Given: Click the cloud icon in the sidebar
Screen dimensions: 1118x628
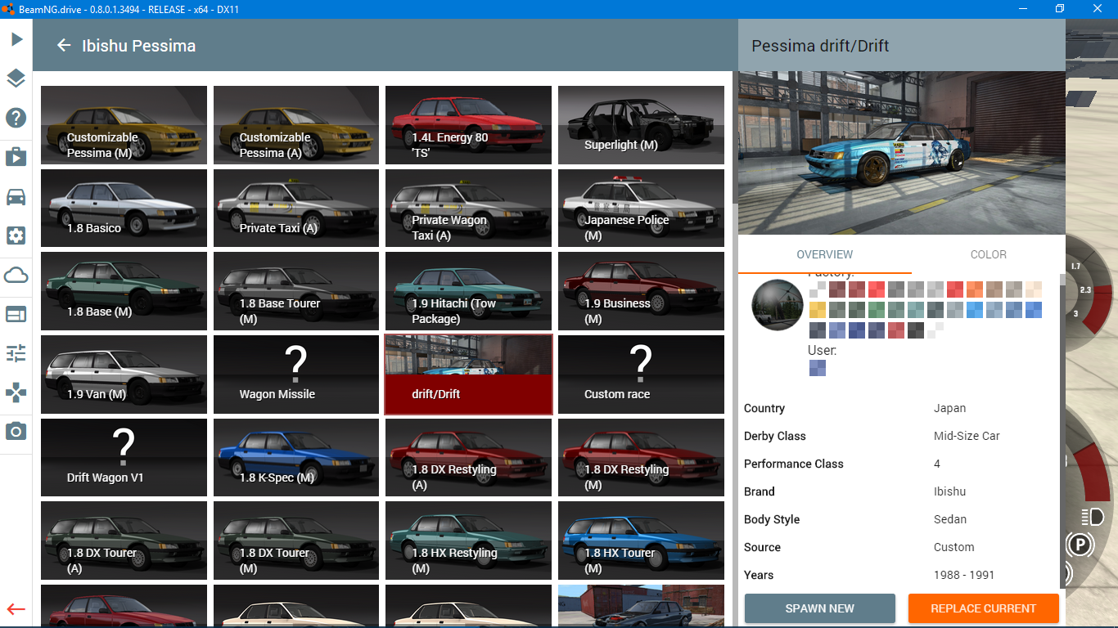Looking at the screenshot, I should 16,275.
